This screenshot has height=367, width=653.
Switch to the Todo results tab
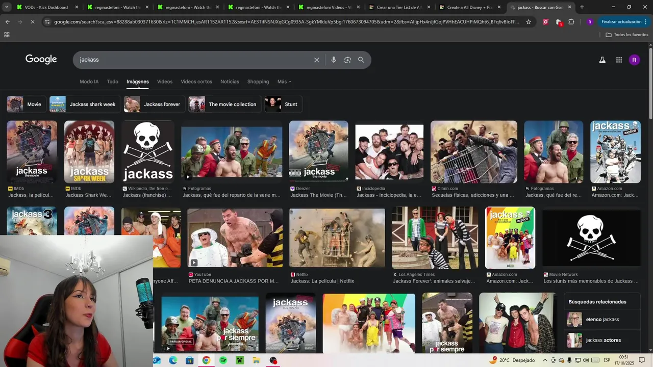tap(113, 82)
